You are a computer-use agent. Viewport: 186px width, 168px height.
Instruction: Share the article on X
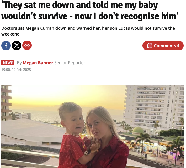pos(17,46)
